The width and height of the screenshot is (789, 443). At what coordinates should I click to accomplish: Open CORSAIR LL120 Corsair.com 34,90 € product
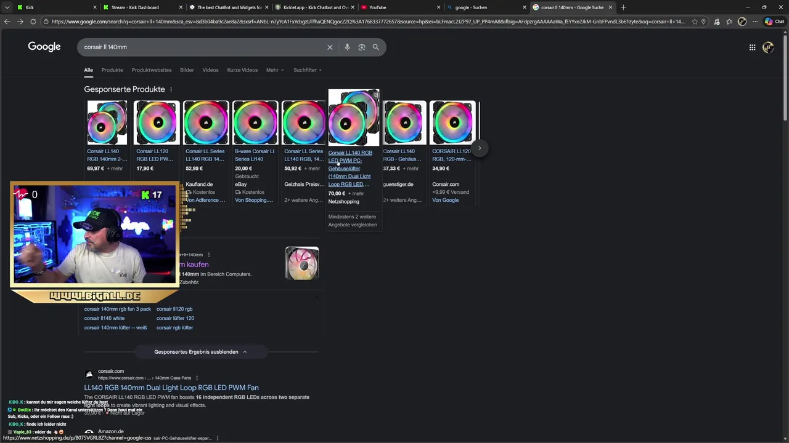pos(452,155)
